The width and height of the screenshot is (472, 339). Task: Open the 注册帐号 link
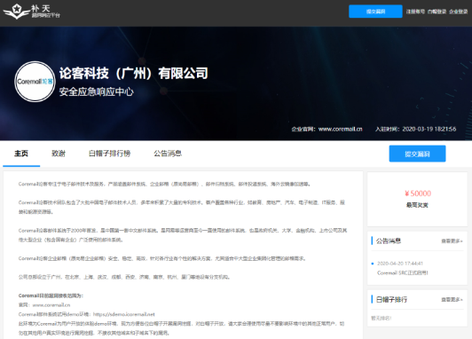[415, 12]
